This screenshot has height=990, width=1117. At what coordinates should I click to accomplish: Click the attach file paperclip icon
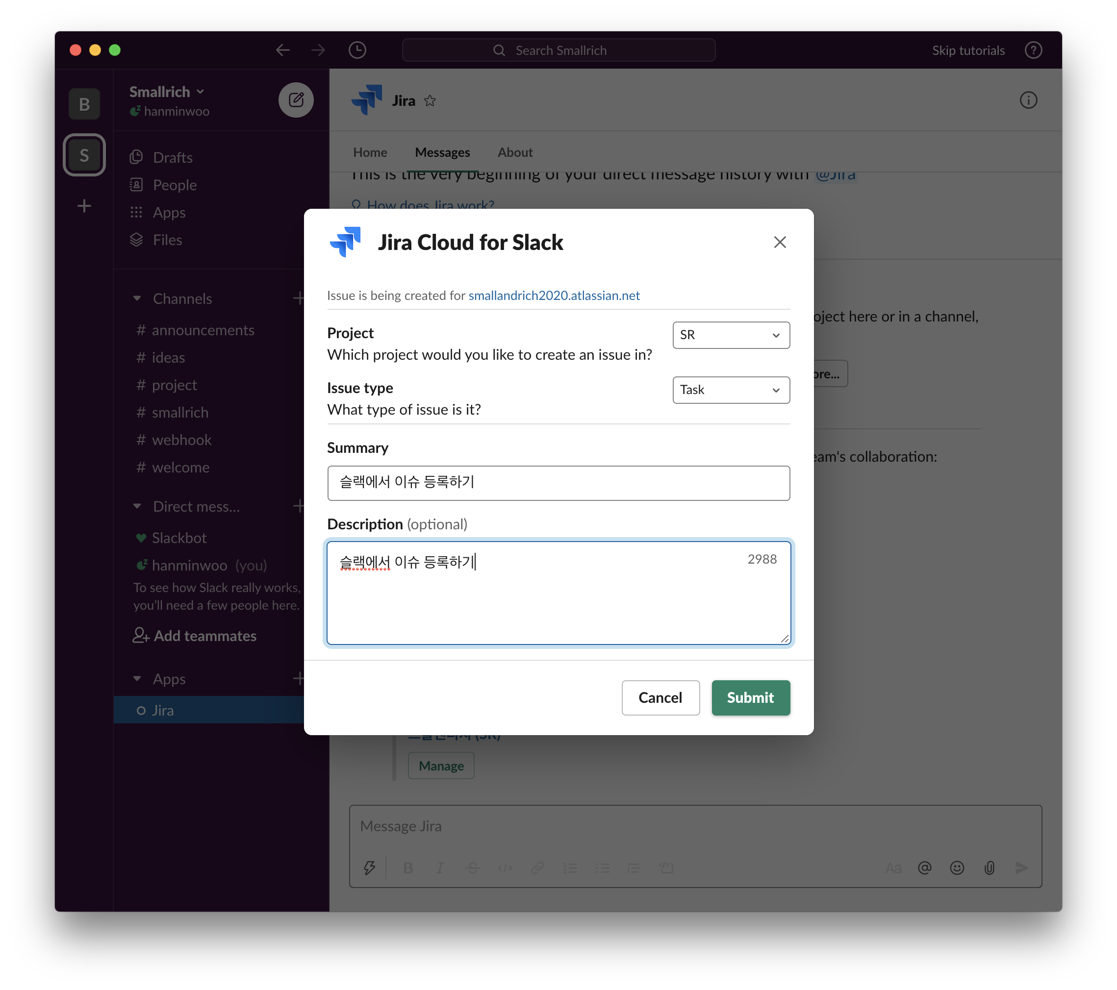989,867
